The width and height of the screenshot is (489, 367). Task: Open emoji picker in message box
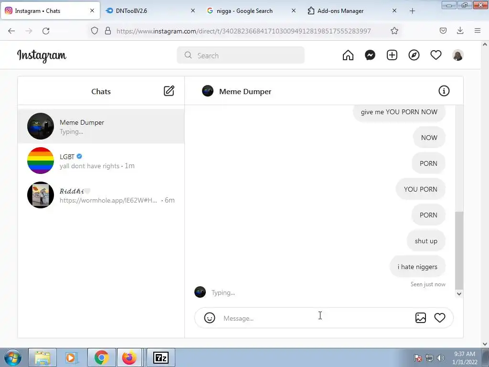tap(210, 318)
